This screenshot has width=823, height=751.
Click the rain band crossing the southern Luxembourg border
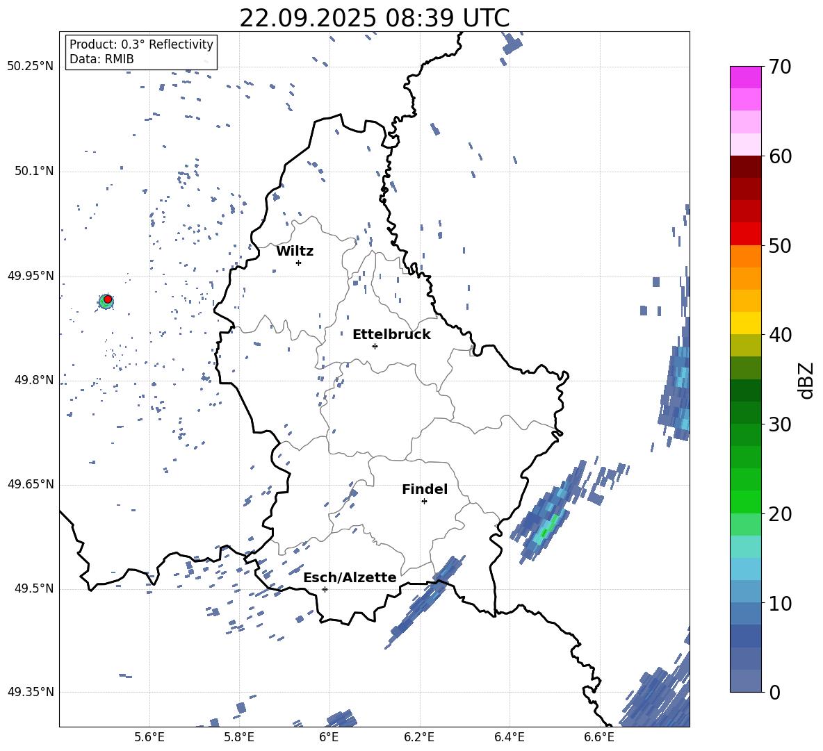[425, 601]
